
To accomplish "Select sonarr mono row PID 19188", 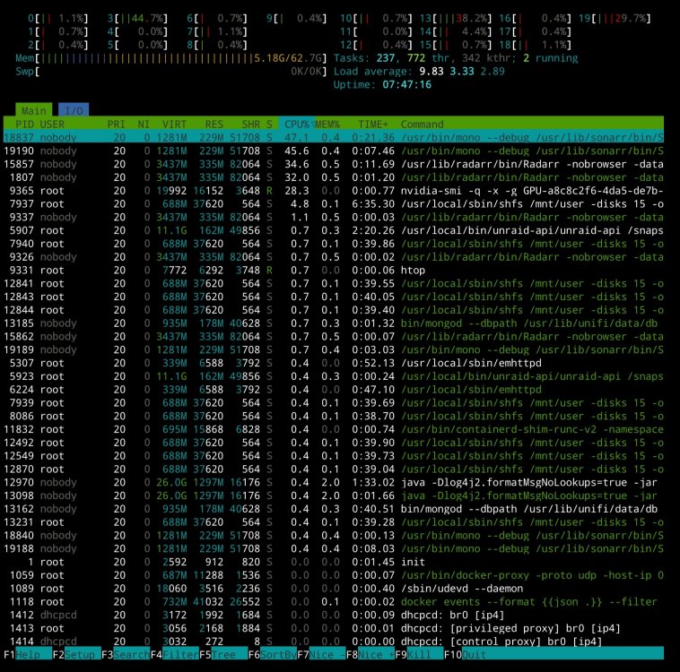I will tap(334, 548).
